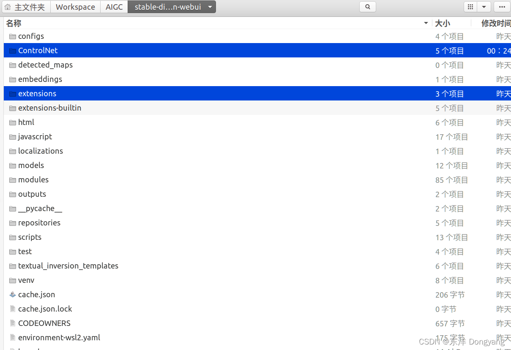
Task: Select environment-wsl2.yaml file name
Action: pyautogui.click(x=59, y=338)
